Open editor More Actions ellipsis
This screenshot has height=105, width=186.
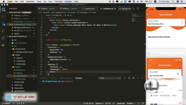(x=142, y=8)
